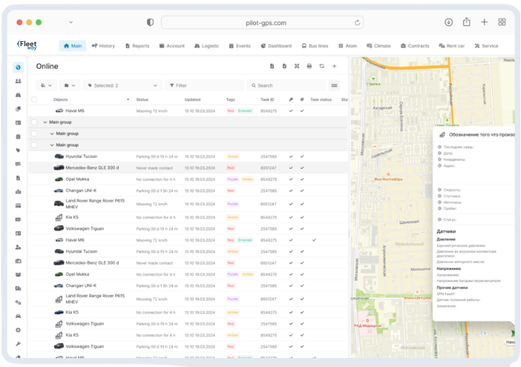Click the Filter field
521x367 pixels.
tap(204, 85)
